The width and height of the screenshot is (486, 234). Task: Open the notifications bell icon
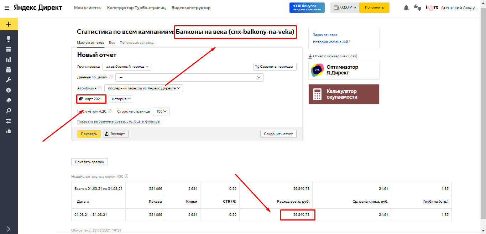pyautogui.click(x=406, y=8)
